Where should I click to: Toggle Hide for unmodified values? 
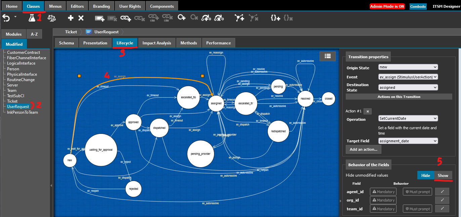point(426,175)
